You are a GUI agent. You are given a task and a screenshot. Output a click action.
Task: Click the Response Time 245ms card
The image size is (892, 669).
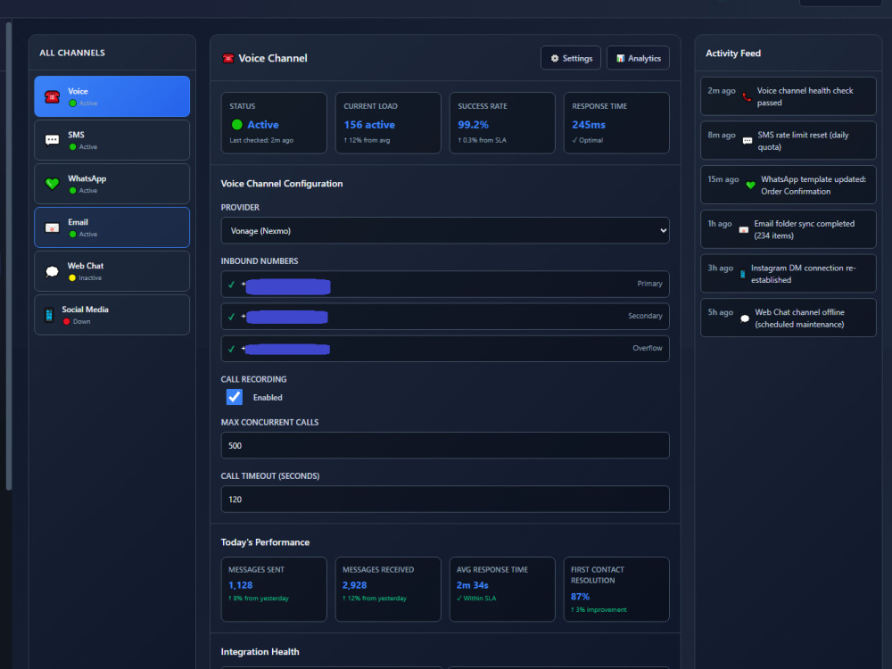click(616, 123)
